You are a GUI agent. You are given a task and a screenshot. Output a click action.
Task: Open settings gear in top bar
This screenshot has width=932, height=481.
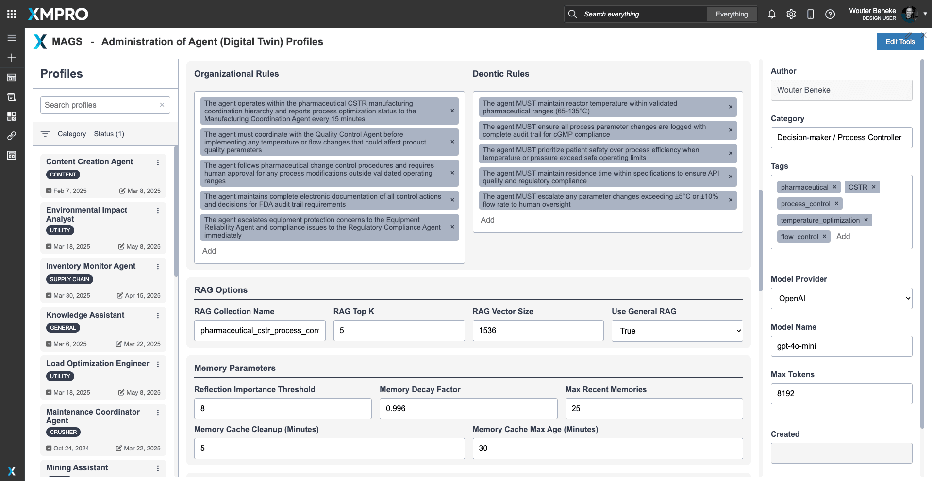pos(791,14)
